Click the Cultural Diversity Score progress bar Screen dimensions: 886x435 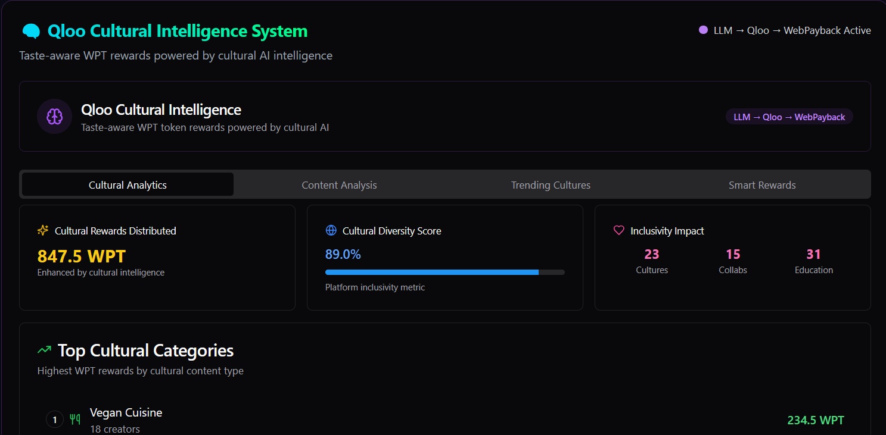tap(444, 273)
